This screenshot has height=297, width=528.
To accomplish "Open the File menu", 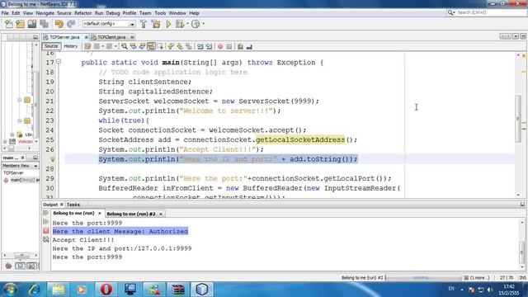I will (5, 13).
